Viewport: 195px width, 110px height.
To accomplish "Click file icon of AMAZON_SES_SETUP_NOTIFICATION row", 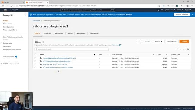I will tap(41, 64).
